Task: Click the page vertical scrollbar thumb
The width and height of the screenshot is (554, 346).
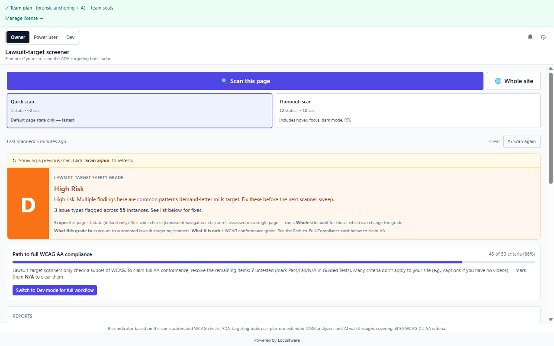Action: pyautogui.click(x=551, y=128)
